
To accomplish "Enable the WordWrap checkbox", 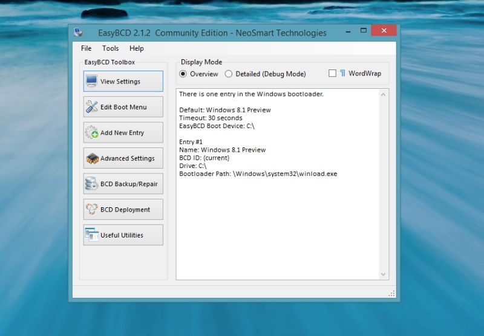I will (x=332, y=74).
